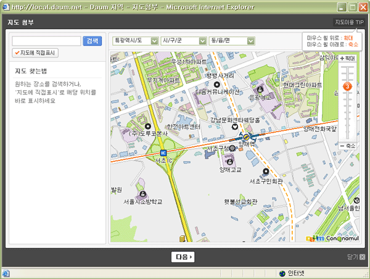Click the 검색 search button

[92, 41]
